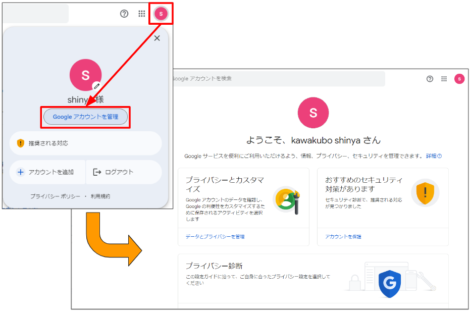Open the 詳細 help link

click(x=434, y=156)
